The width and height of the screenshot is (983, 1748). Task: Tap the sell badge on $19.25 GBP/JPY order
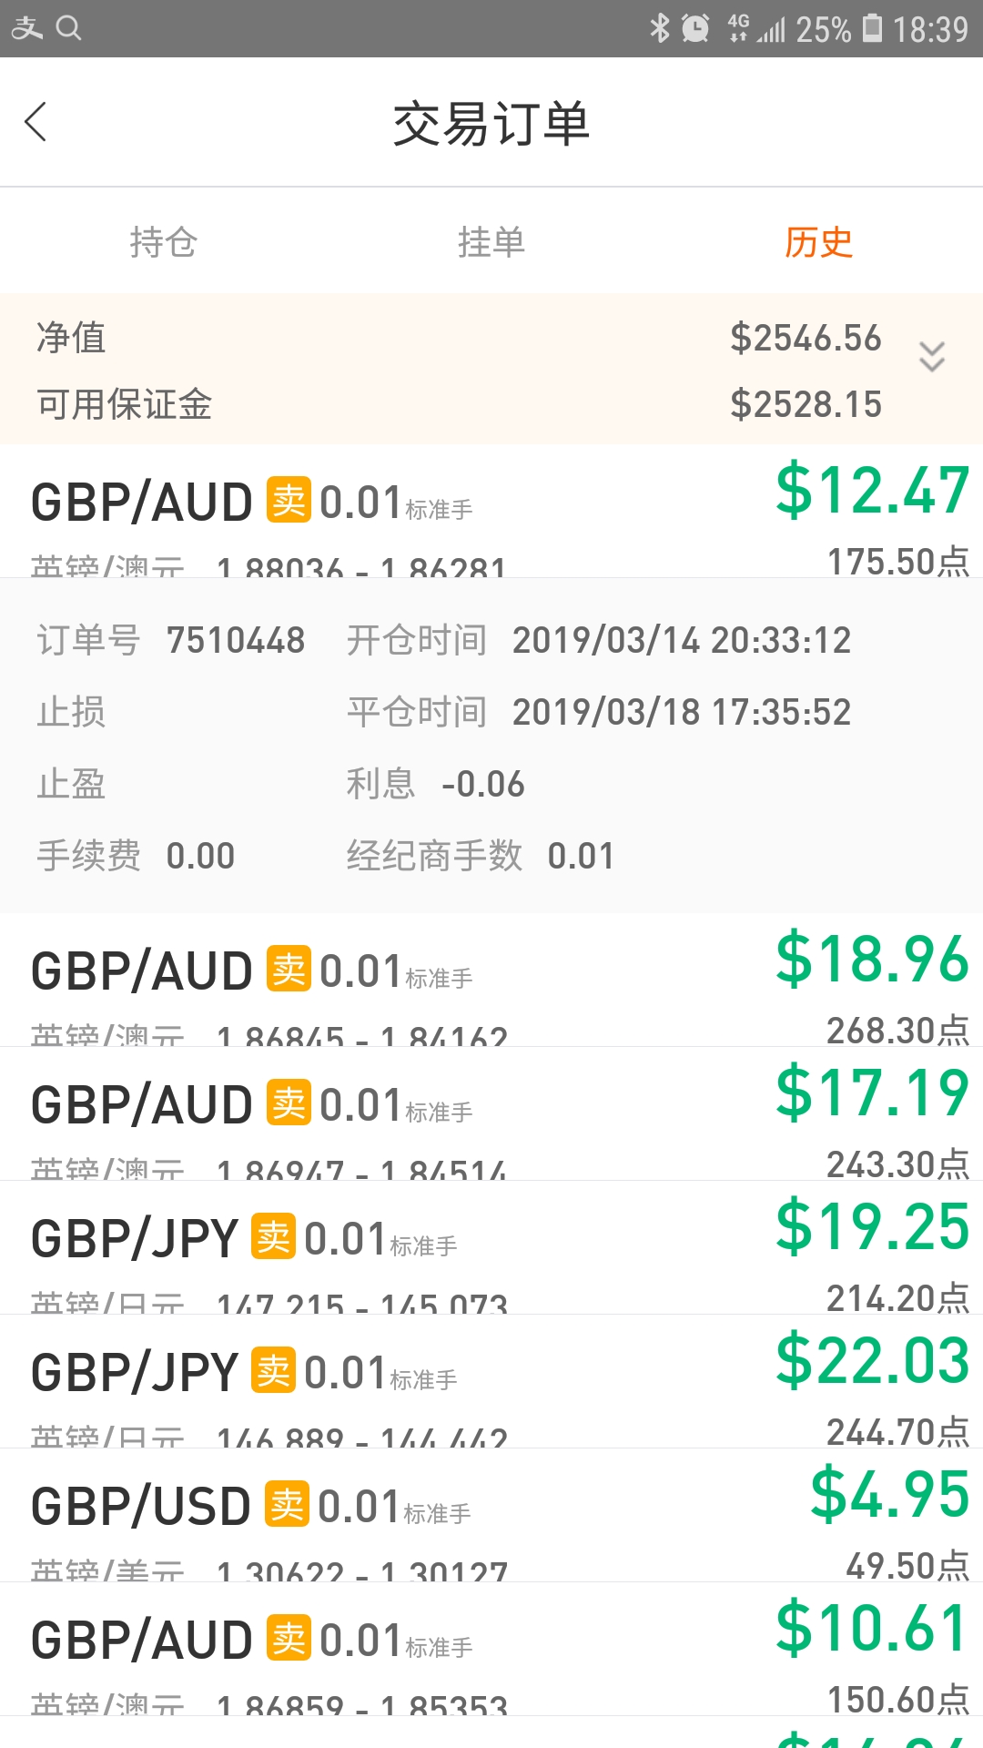[x=273, y=1236]
